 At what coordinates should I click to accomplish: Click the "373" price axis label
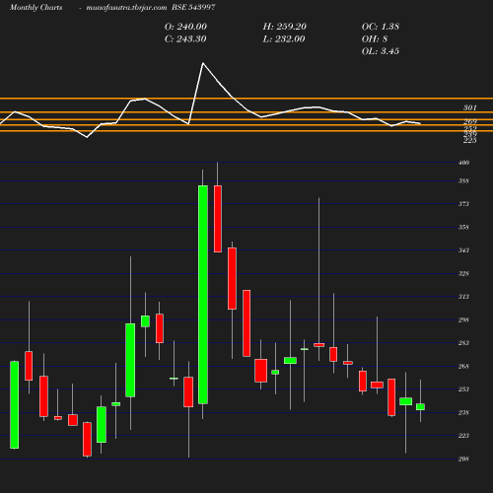pos(463,204)
